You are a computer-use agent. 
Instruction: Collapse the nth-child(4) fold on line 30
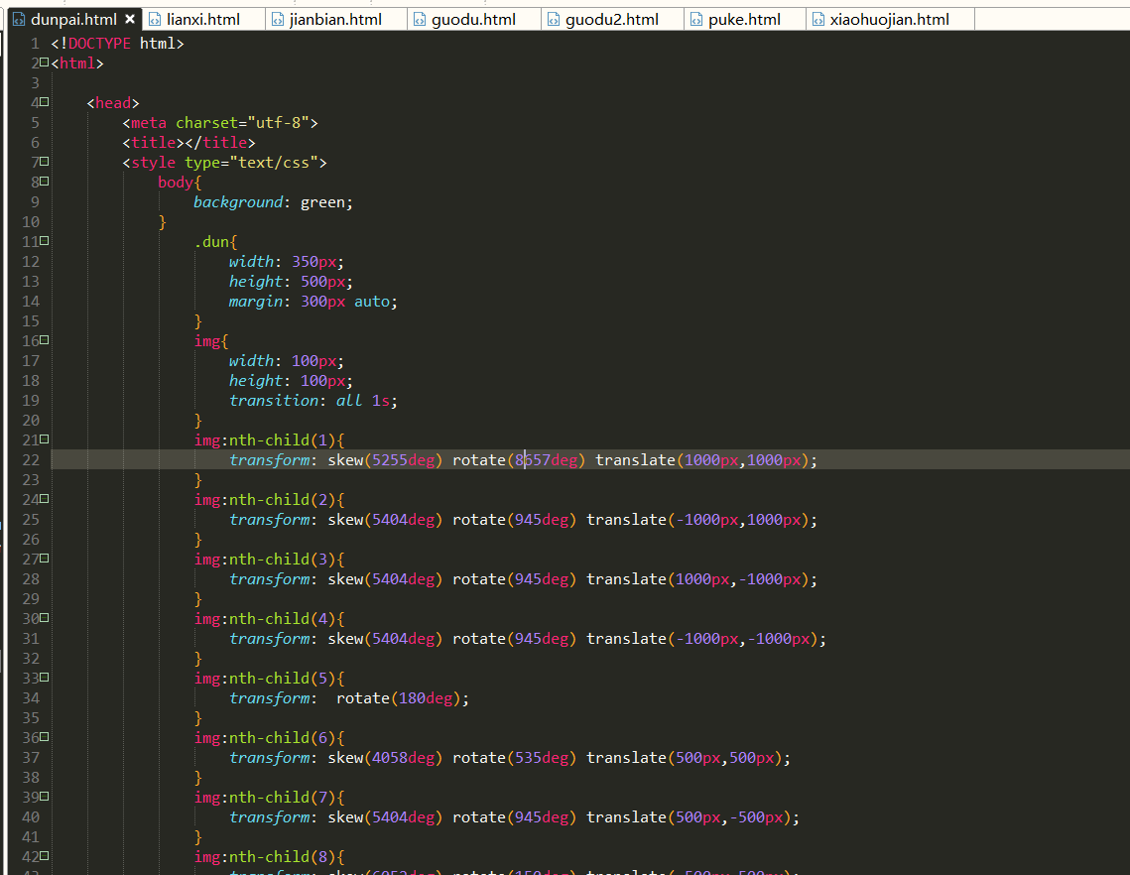point(44,618)
